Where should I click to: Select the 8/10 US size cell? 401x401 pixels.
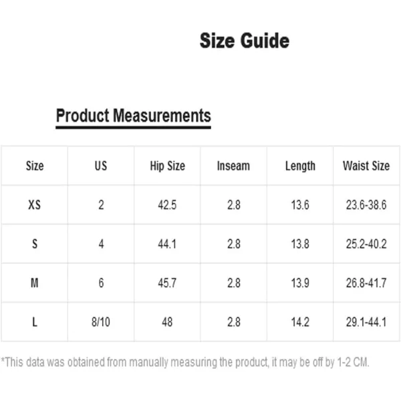pyautogui.click(x=101, y=322)
